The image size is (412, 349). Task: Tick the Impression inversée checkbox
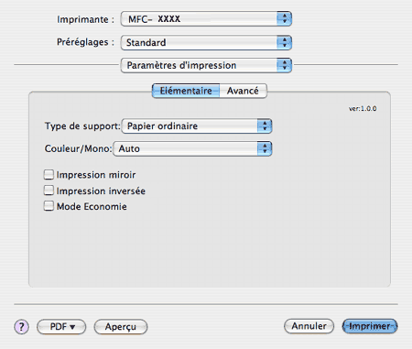(49, 191)
